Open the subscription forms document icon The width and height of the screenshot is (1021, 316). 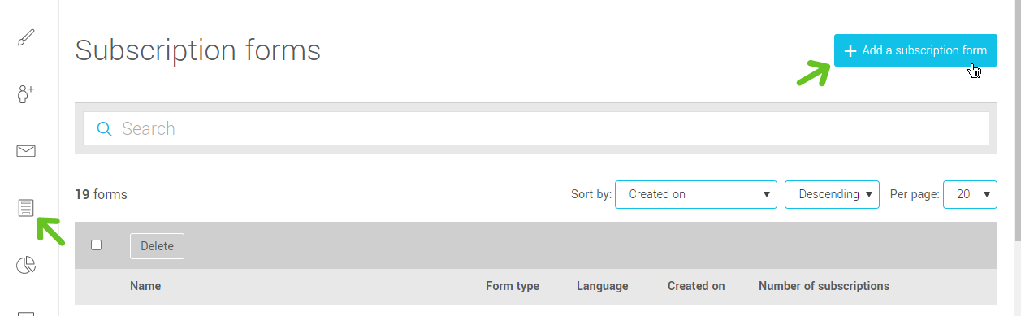(x=26, y=208)
